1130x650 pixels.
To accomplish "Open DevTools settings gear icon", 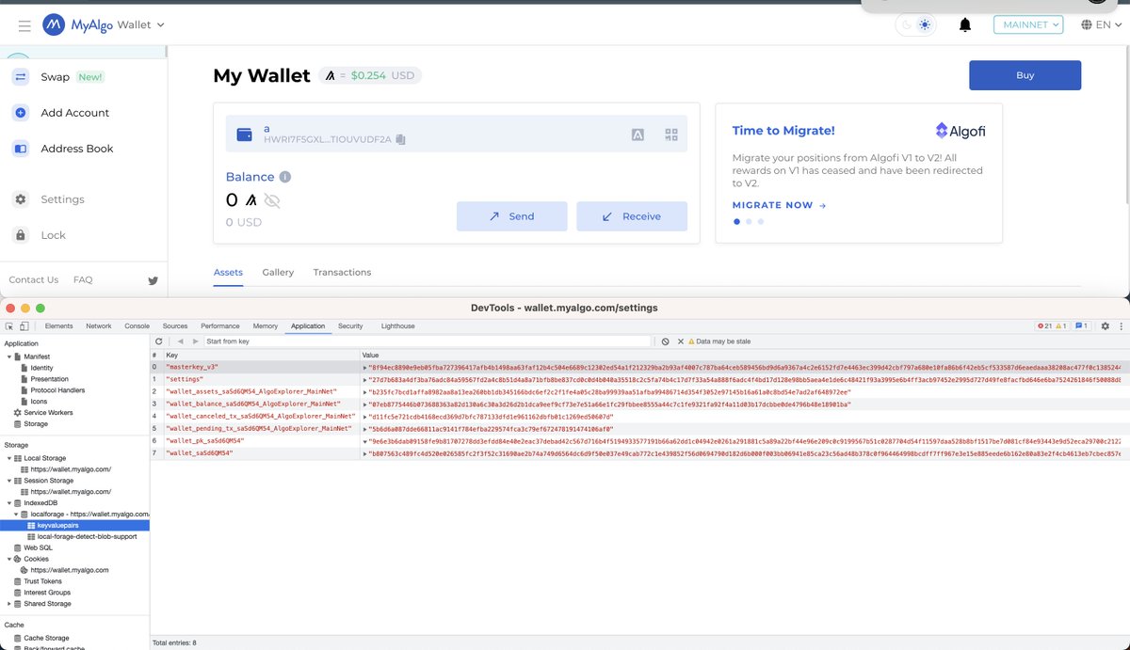I will click(x=1105, y=325).
